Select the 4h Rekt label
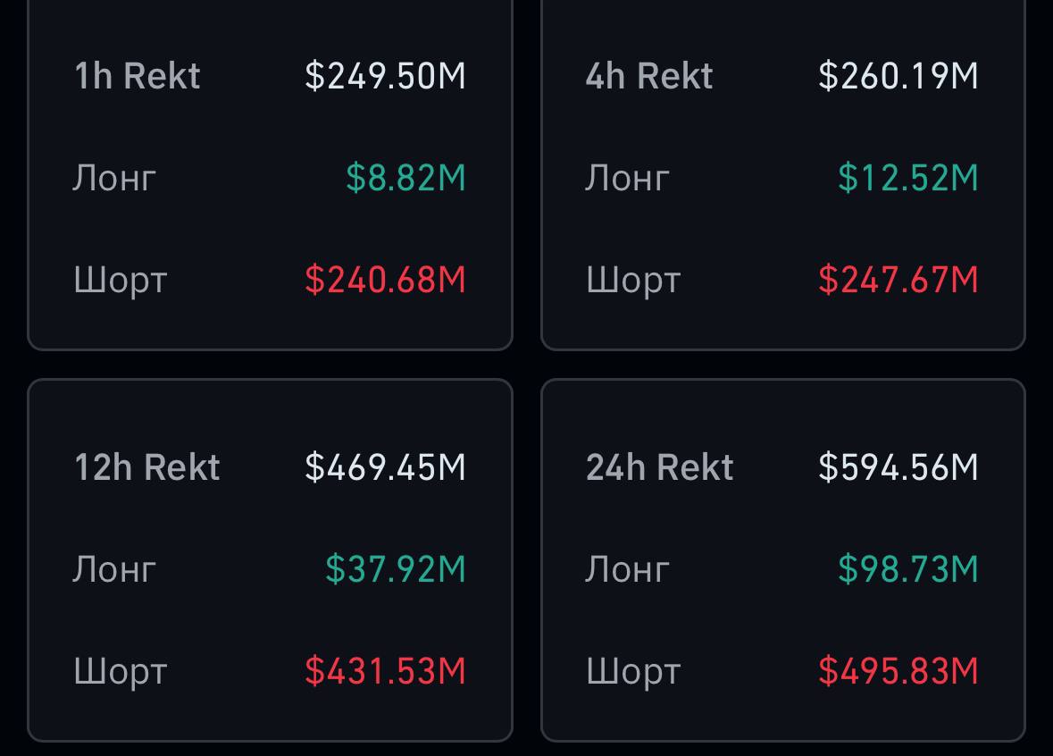 648,75
